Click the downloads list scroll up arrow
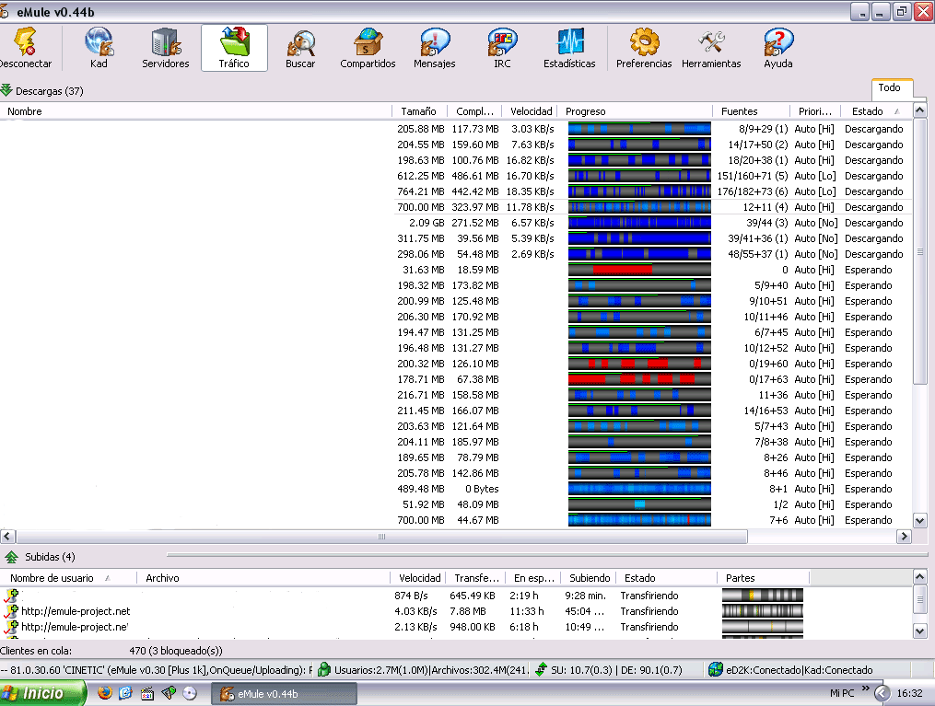 coord(919,110)
